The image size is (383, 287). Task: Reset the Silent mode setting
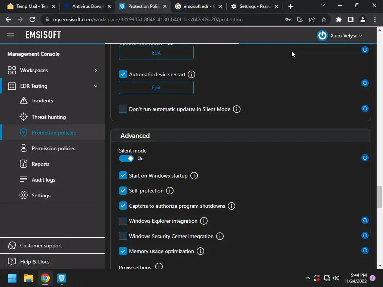click(x=365, y=158)
